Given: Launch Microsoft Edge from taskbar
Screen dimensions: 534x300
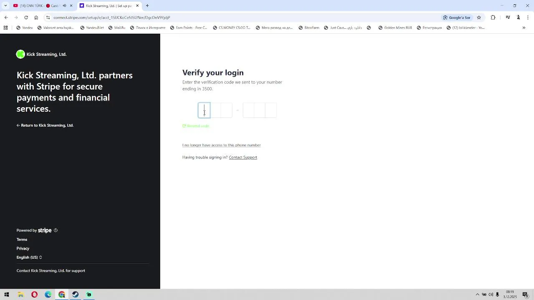Looking at the screenshot, I should pyautogui.click(x=48, y=295).
